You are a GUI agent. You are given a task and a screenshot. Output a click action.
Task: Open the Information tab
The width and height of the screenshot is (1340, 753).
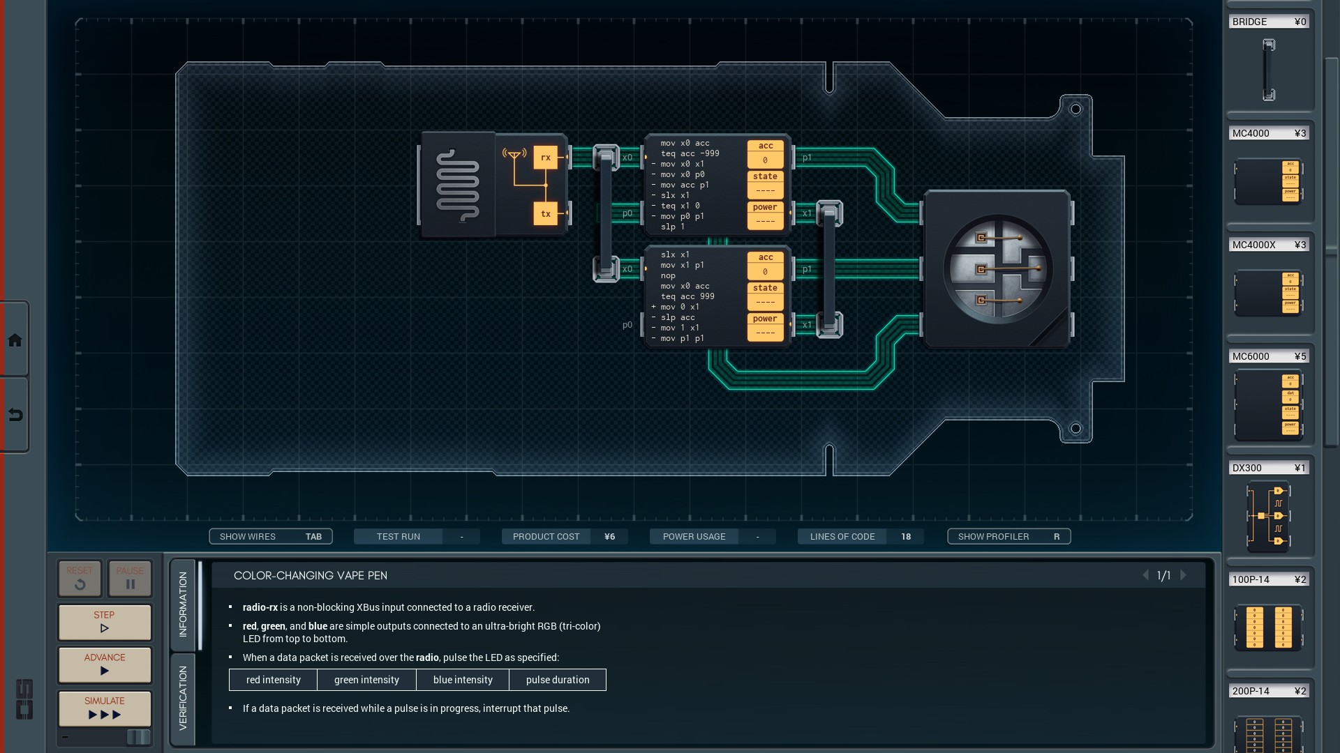click(x=183, y=604)
